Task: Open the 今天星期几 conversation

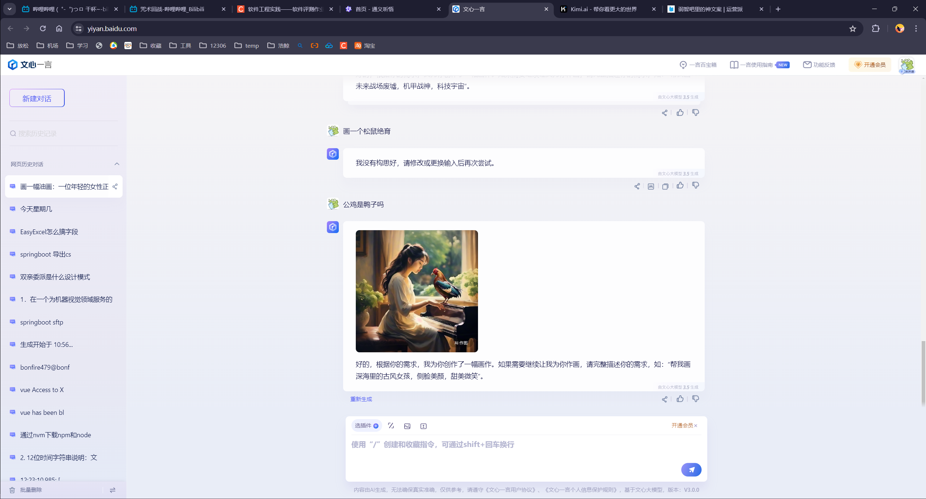Action: tap(64, 209)
